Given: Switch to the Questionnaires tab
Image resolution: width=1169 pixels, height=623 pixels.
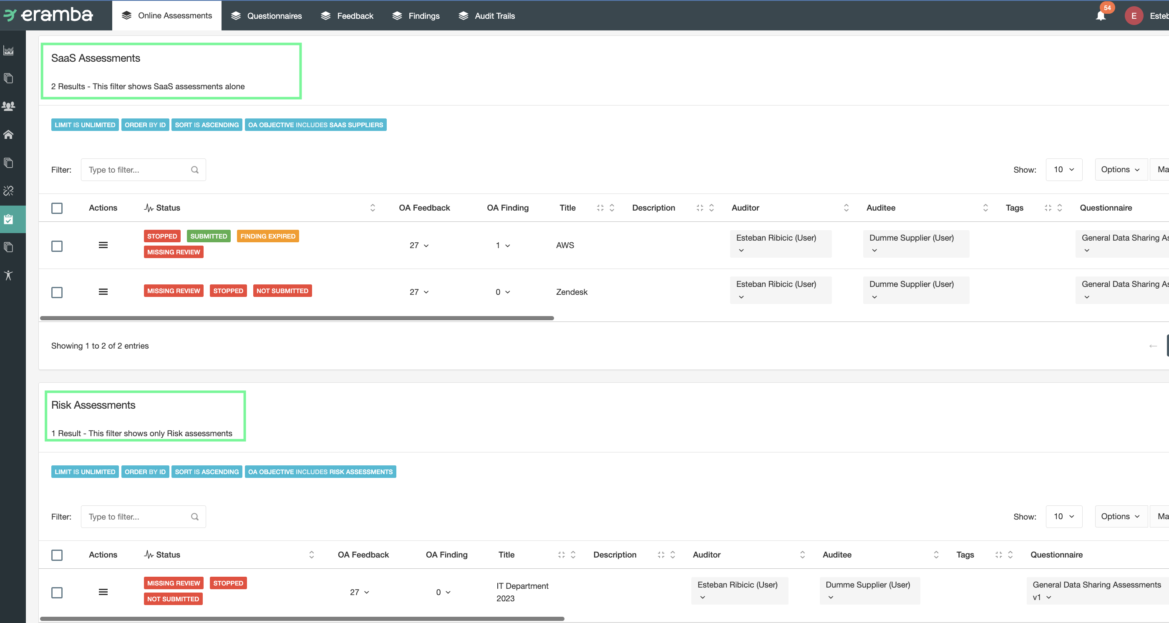Looking at the screenshot, I should [266, 16].
